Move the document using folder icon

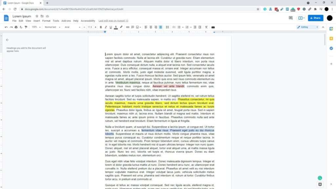(x=42, y=16)
